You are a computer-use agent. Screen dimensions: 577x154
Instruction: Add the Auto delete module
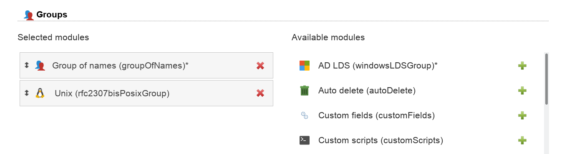coord(522,90)
